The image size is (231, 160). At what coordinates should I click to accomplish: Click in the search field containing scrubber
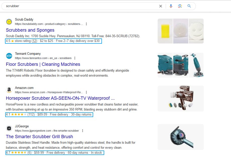tap(75, 6)
